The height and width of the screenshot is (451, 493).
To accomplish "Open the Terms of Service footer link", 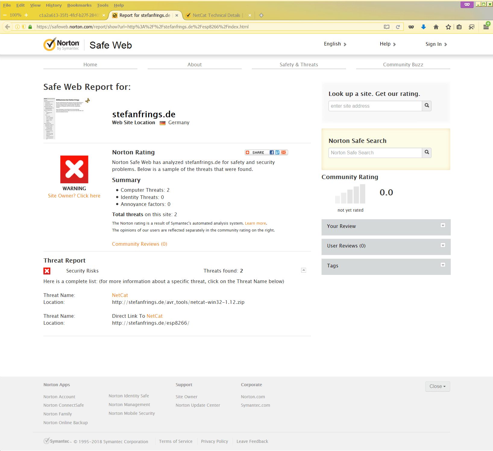I will (176, 441).
